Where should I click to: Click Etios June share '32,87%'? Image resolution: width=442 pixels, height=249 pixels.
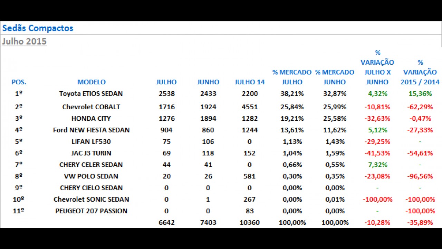coord(335,94)
